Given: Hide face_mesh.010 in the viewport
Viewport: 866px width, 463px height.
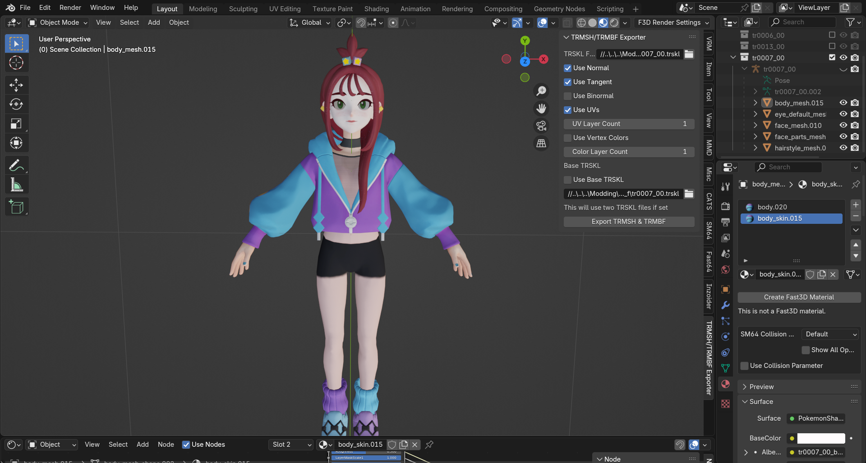Looking at the screenshot, I should pyautogui.click(x=843, y=125).
